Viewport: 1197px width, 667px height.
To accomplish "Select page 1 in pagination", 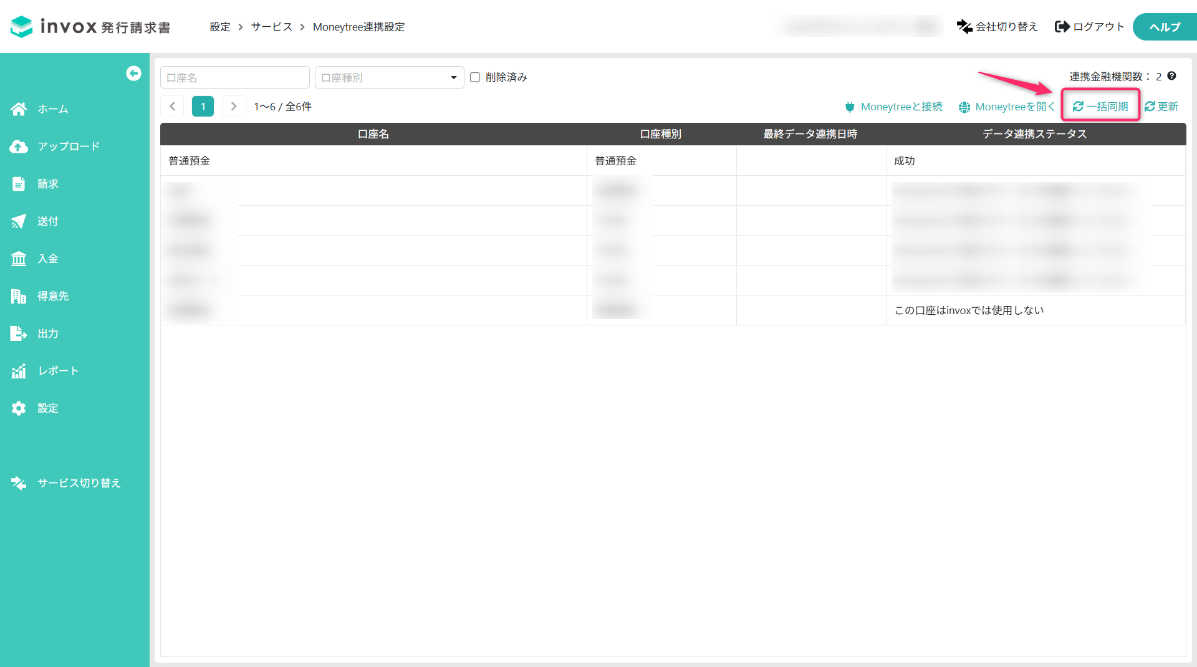I will click(203, 107).
